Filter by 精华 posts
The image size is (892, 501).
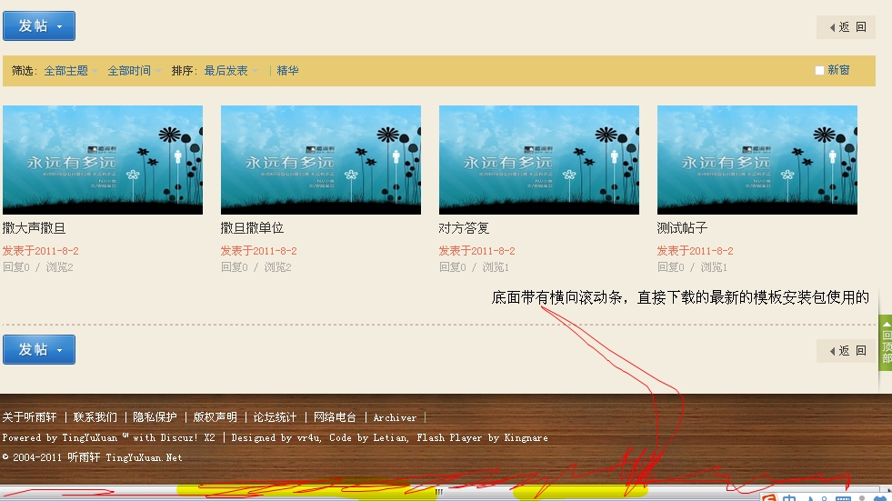point(287,71)
